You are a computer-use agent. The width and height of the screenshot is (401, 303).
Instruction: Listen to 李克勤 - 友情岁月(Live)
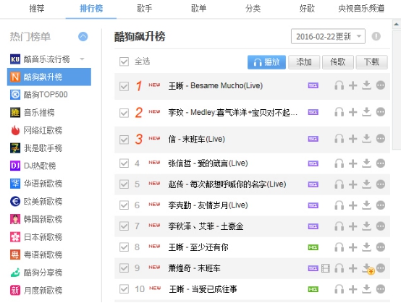[x=339, y=205]
